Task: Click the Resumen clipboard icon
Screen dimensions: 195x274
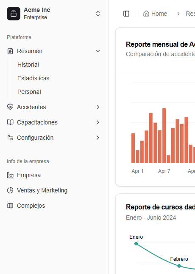Action: click(10, 51)
